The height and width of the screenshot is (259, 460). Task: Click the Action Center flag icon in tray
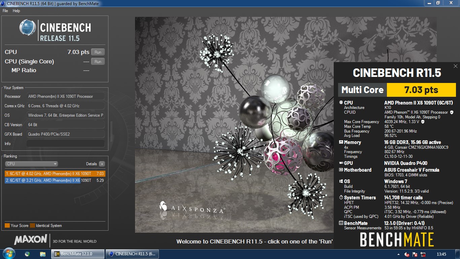415,254
